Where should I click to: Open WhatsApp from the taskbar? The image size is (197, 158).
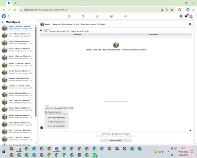[x=95, y=155]
